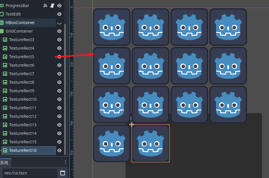Toggle the eye for TextureRect3

(x=59, y=40)
